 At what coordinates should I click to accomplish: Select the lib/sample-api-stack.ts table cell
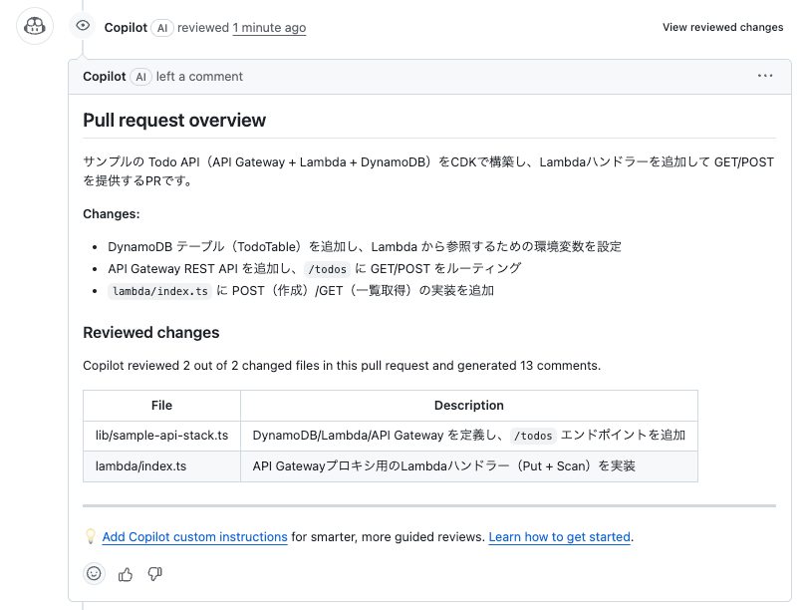161,436
